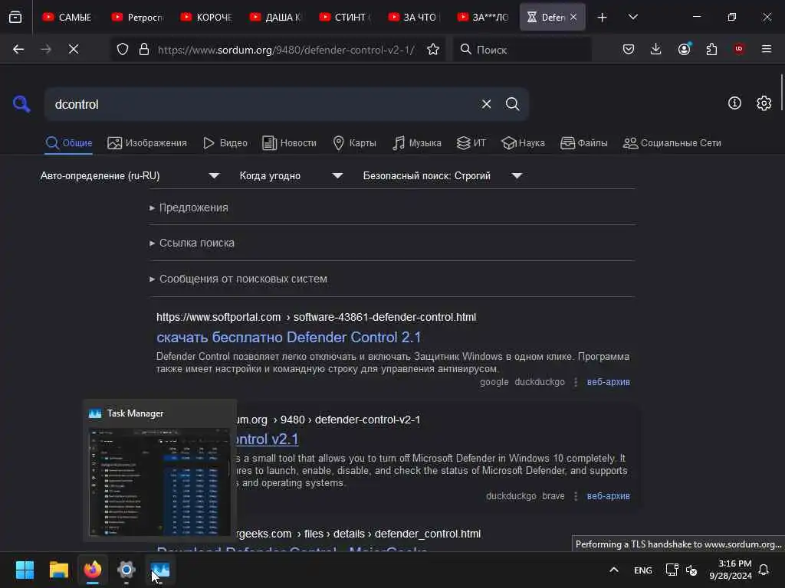Screen dimensions: 785x588
Task: Switch to КОРОЧЕ YouTube tab
Action: coord(205,18)
